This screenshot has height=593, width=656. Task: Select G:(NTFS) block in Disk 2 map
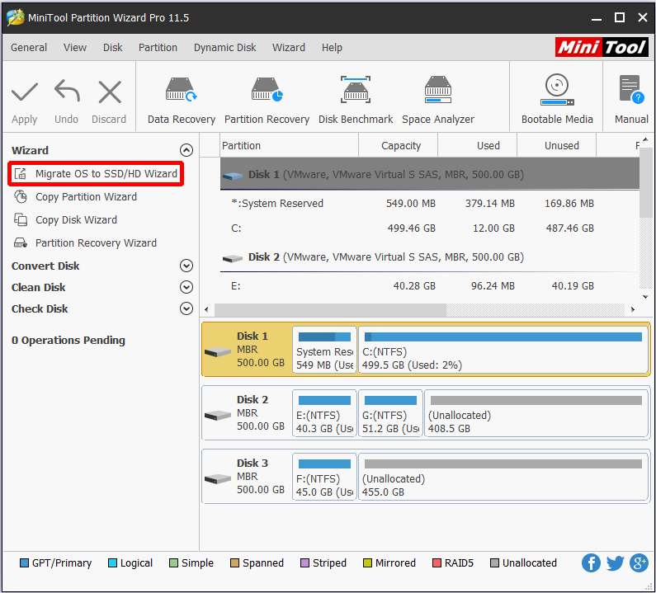390,413
